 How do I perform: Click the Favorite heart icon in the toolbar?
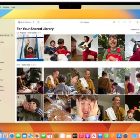click(125, 22)
